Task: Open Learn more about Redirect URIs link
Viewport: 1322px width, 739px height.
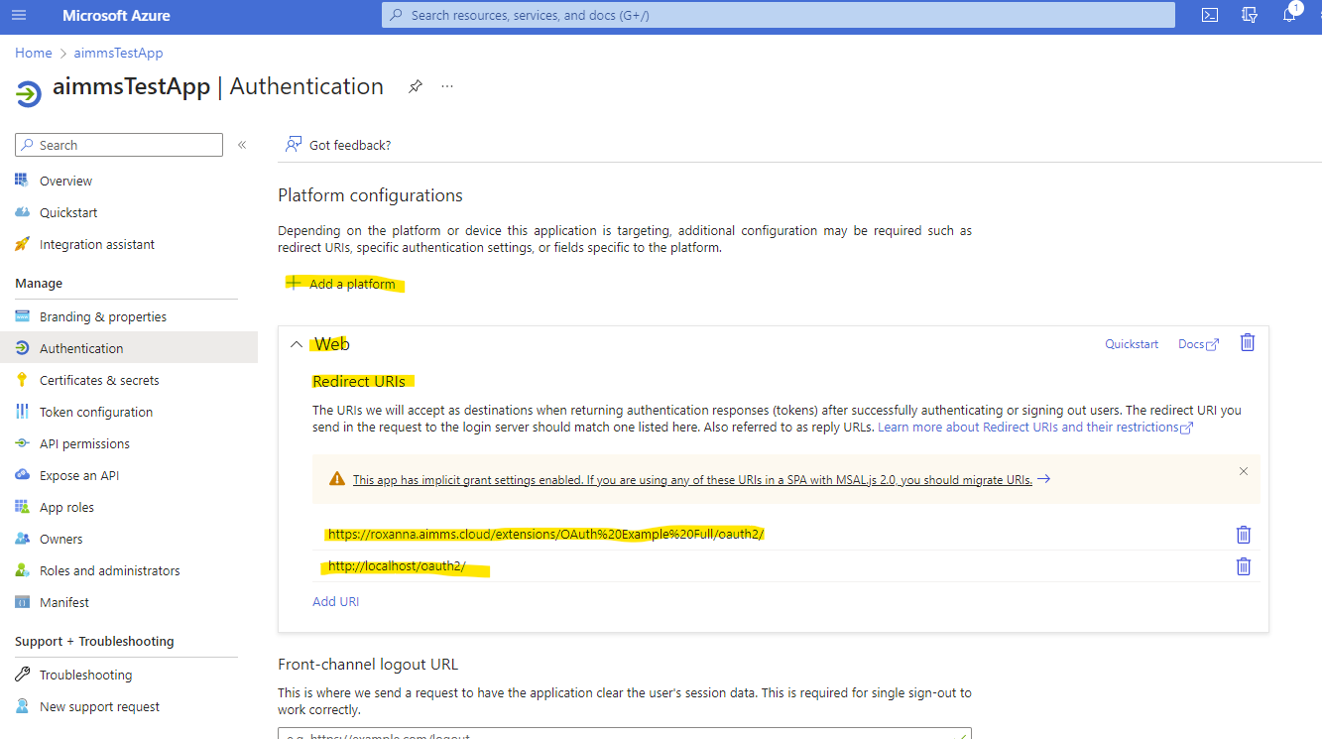Action: click(x=1035, y=428)
